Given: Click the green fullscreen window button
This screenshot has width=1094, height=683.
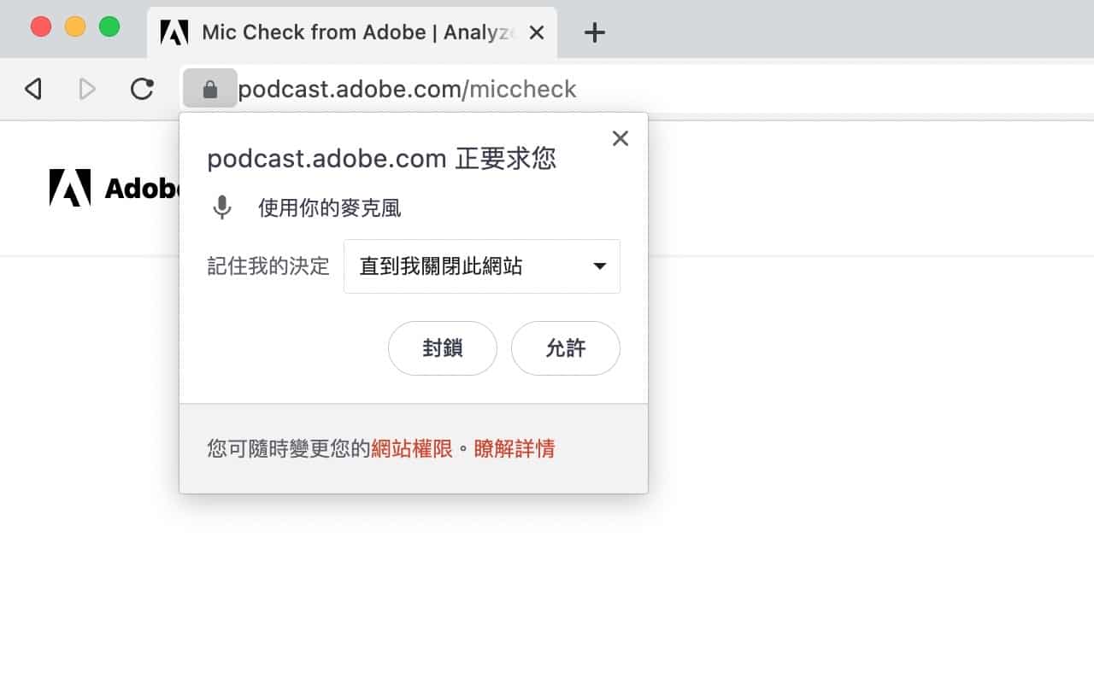Looking at the screenshot, I should [109, 26].
